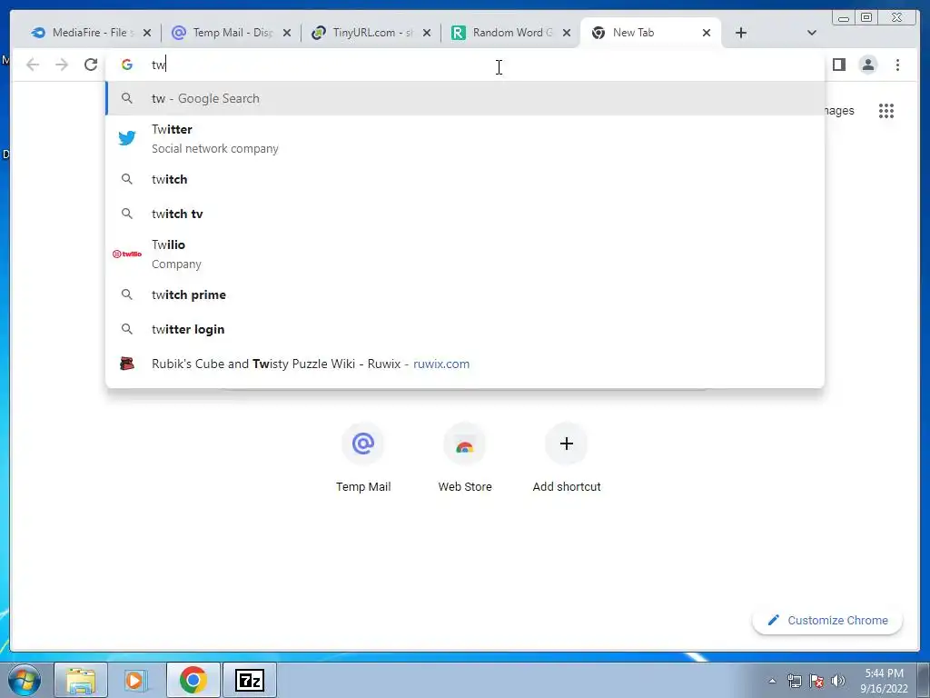Close the Random Word tab

coord(567,34)
